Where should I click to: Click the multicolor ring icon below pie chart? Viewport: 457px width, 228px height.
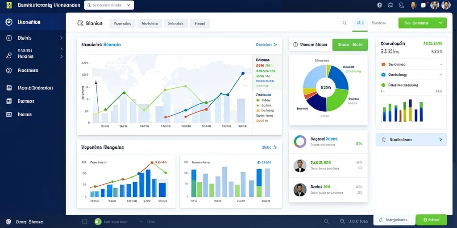pos(300,141)
